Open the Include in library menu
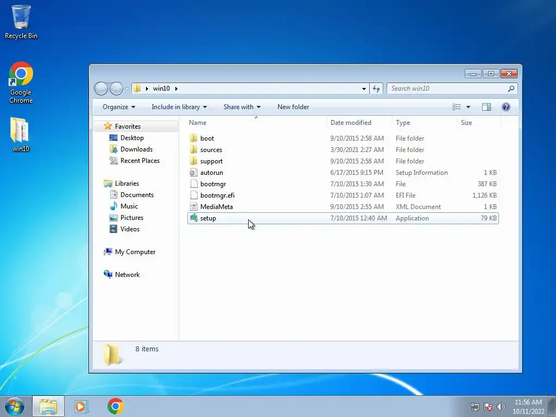Viewport: 556px width, 417px height. click(179, 107)
